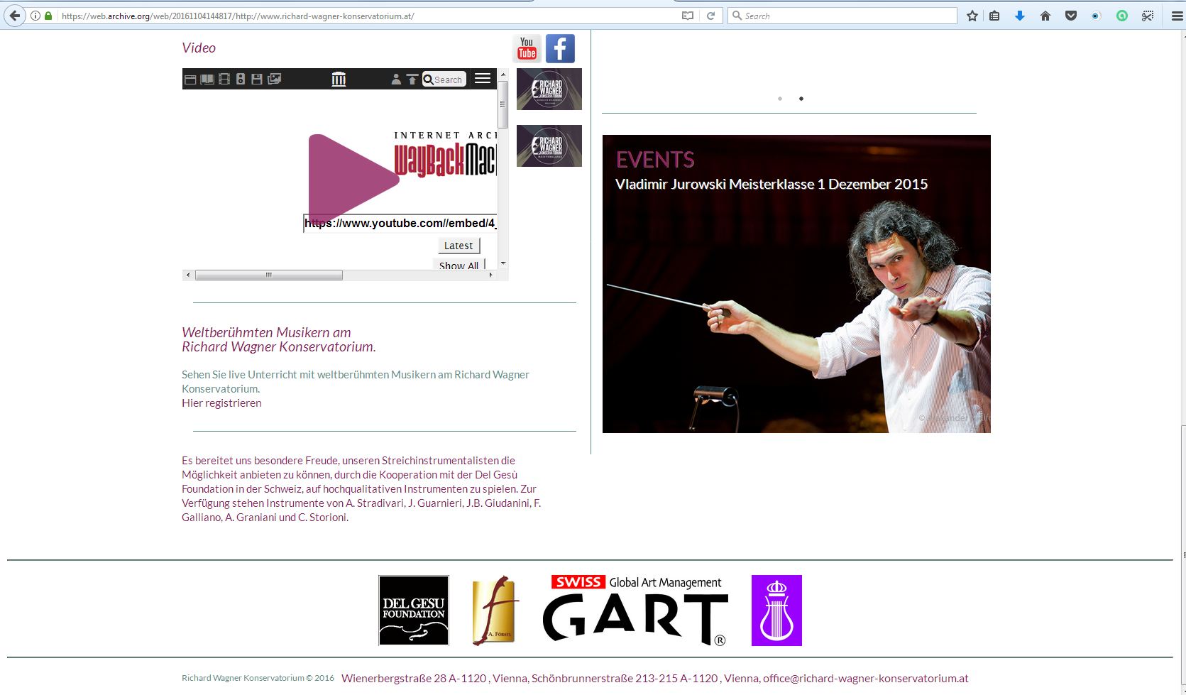Switch to the first slide dot indicator

pos(780,99)
